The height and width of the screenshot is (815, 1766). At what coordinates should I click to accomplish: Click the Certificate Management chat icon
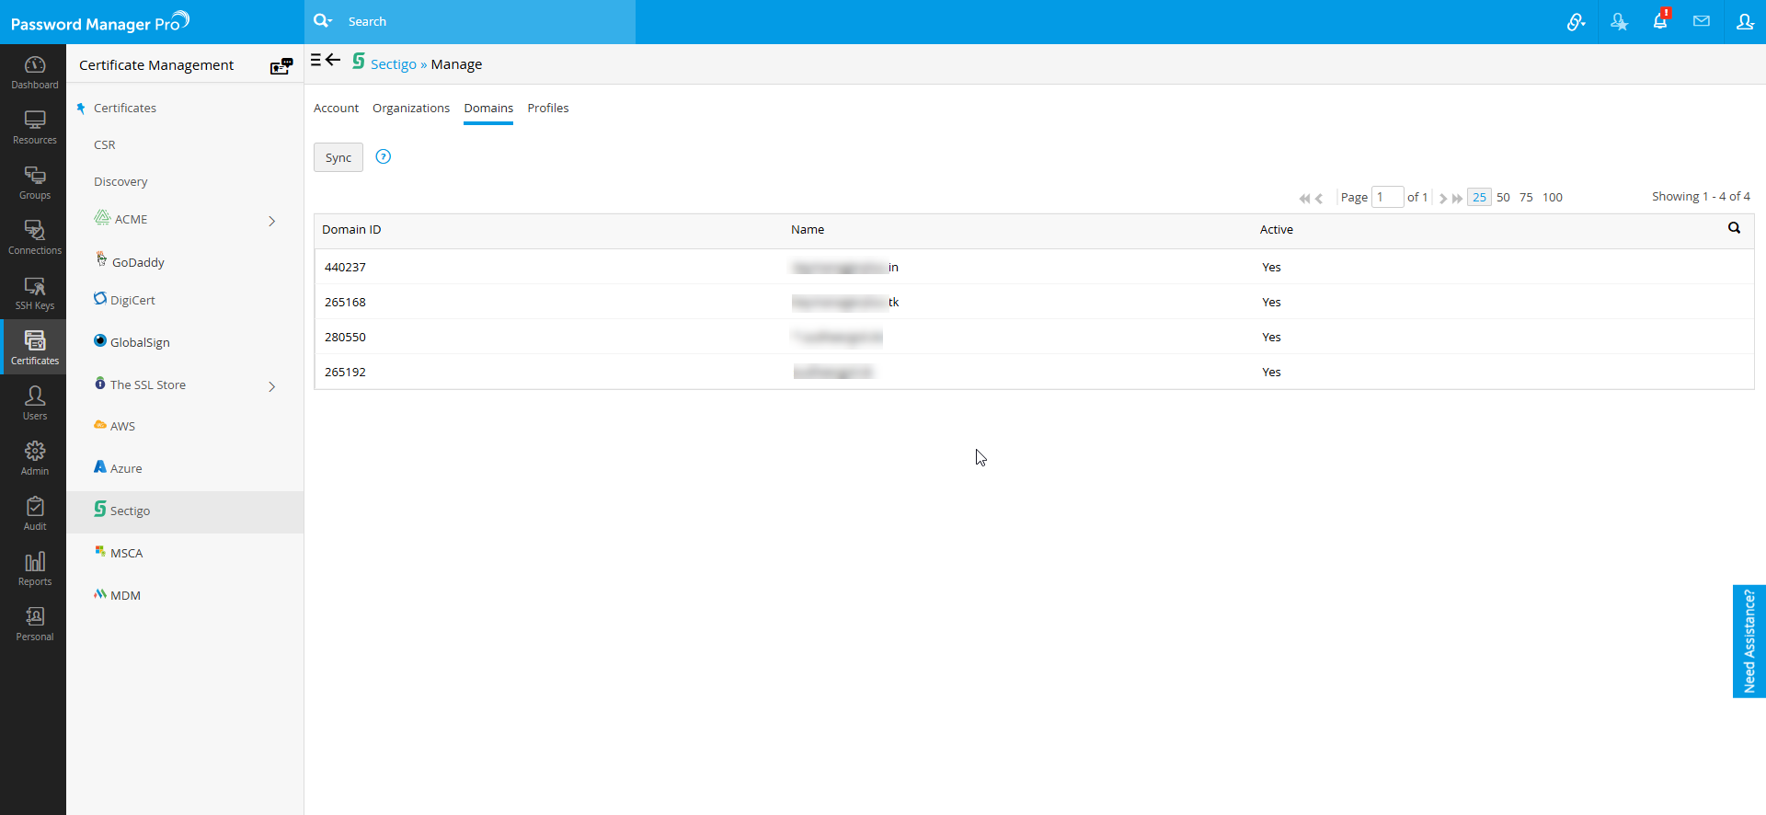[x=281, y=66]
